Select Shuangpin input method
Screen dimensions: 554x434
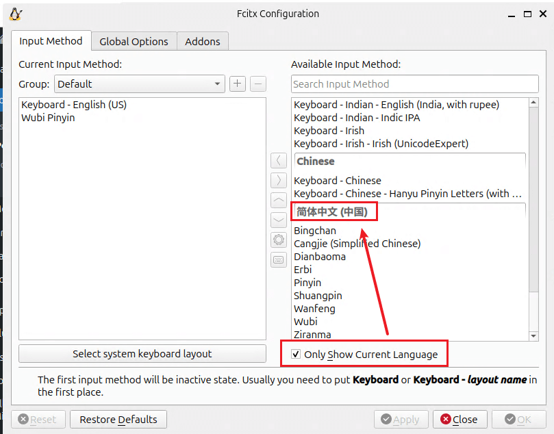pos(411,296)
